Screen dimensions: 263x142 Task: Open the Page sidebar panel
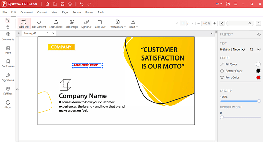[8, 50]
